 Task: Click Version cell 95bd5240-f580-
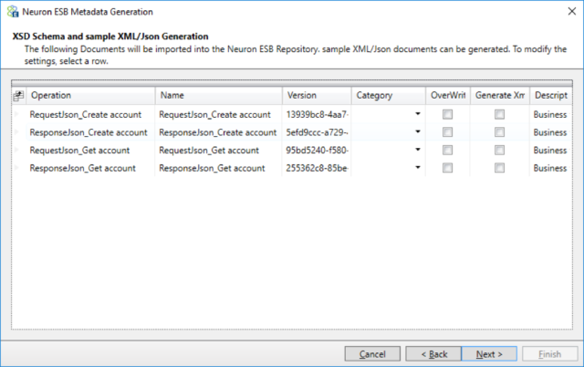[317, 151]
